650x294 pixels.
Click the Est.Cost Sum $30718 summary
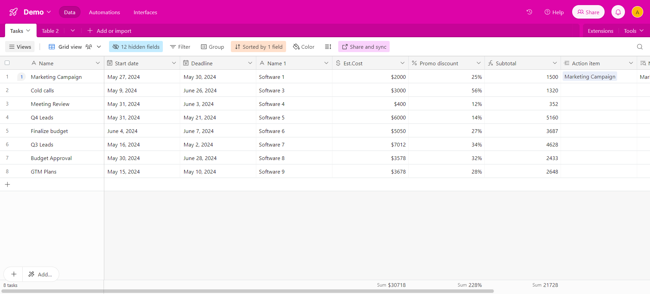point(391,285)
